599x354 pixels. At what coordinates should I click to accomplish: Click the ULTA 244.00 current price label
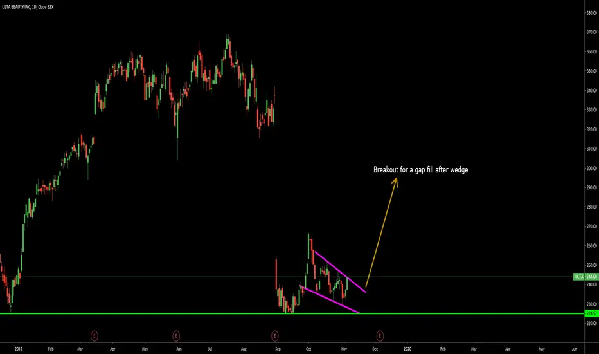tap(586, 276)
